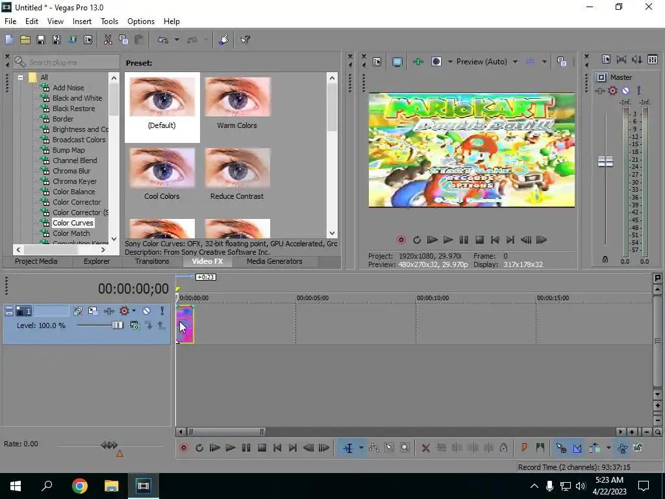Select the Warm Colors preset

pyautogui.click(x=237, y=103)
